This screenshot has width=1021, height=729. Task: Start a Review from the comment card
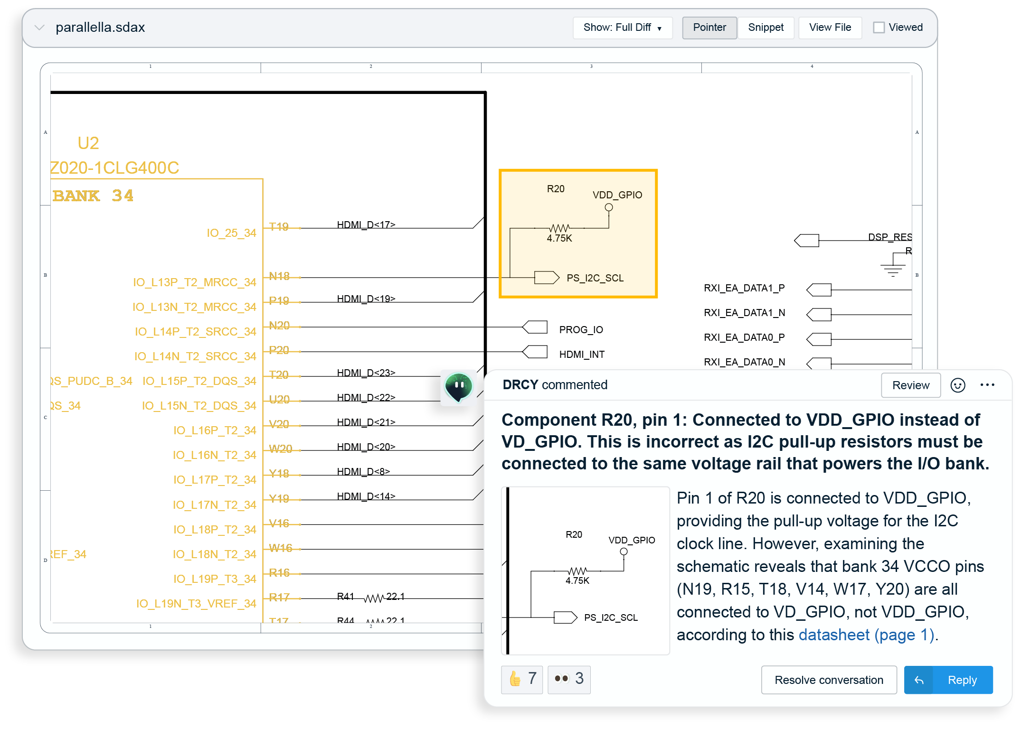coord(910,385)
